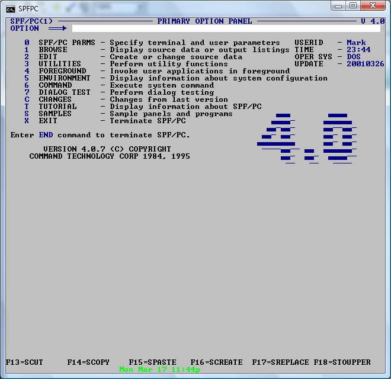
Task: Click the OPER SYS value DOS
Action: 354,57
